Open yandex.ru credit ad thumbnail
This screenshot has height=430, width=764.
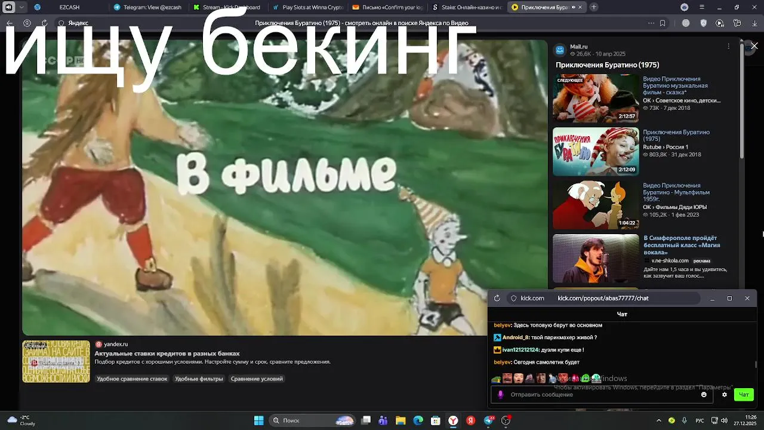pos(56,361)
